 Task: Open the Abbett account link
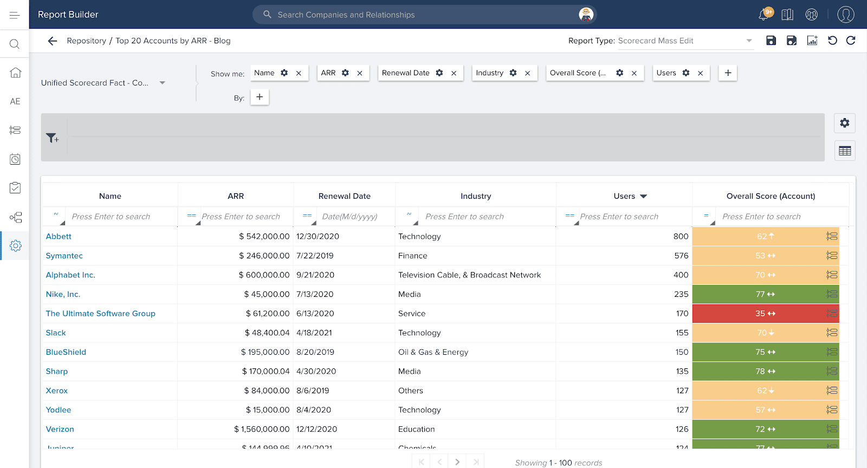59,237
